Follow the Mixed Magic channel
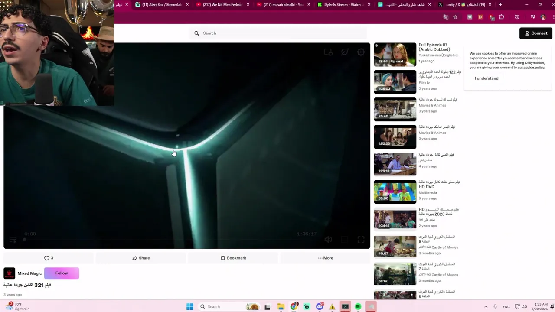This screenshot has height=312, width=555. point(62,273)
